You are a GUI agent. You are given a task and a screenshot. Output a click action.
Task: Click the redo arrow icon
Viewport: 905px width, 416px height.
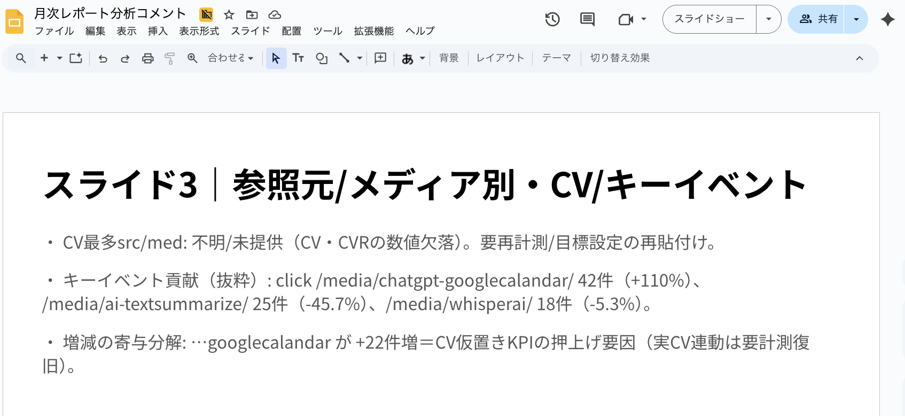(125, 58)
